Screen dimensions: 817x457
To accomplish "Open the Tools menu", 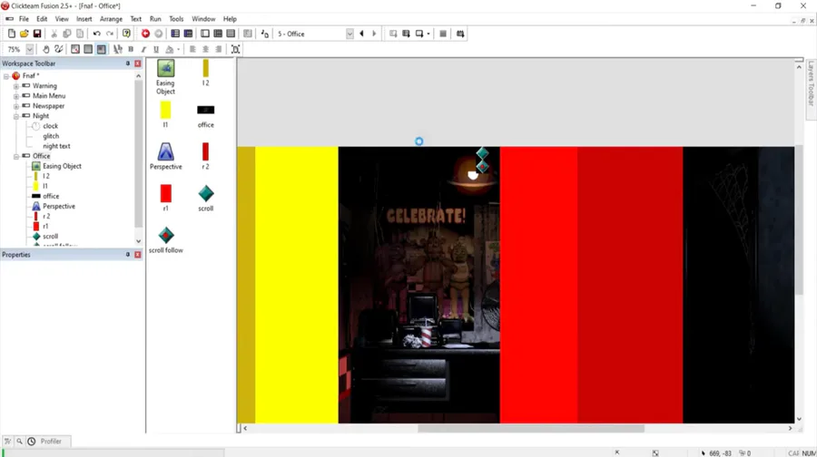I will coord(176,19).
